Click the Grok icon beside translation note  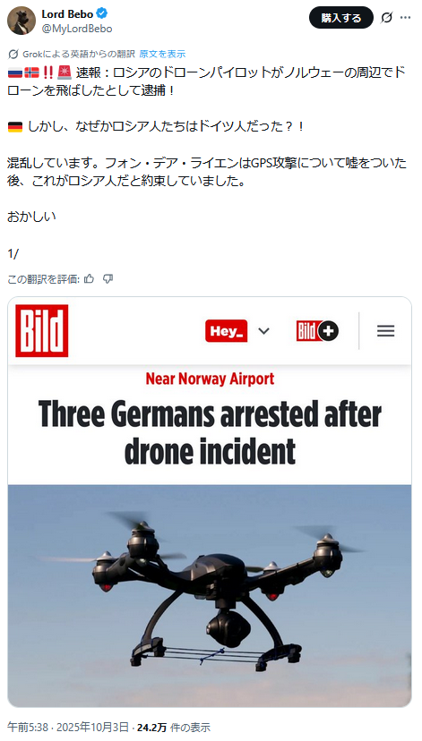click(13, 54)
